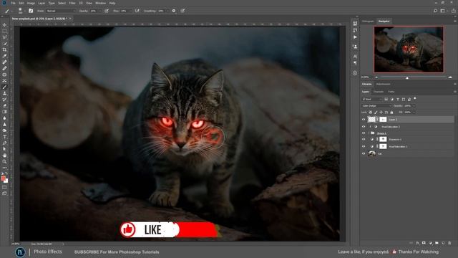Open Edit Toolbar three-dots icon

click(4, 168)
